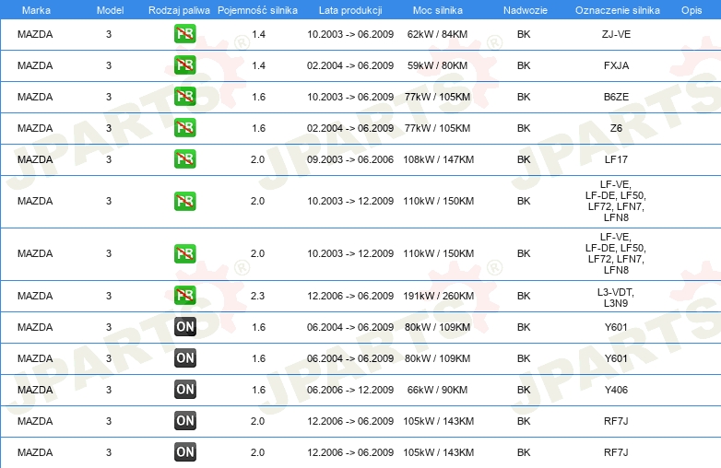Click the Model column header
Image resolution: width=721 pixels, height=468 pixels.
(x=110, y=10)
